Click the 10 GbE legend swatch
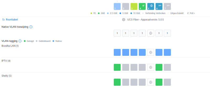 (x=131, y=13)
